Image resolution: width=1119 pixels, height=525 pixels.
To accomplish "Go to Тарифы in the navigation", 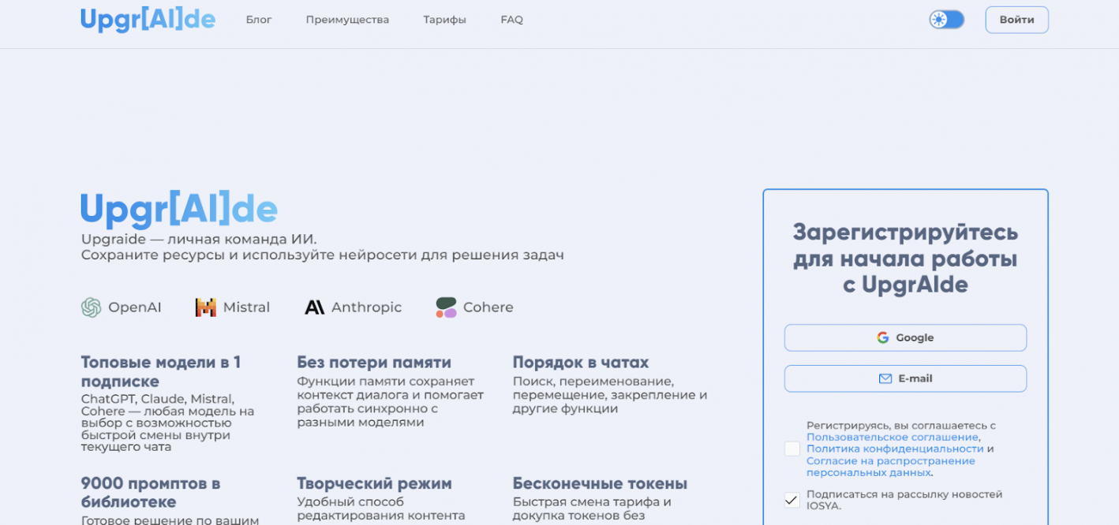I will pyautogui.click(x=444, y=20).
